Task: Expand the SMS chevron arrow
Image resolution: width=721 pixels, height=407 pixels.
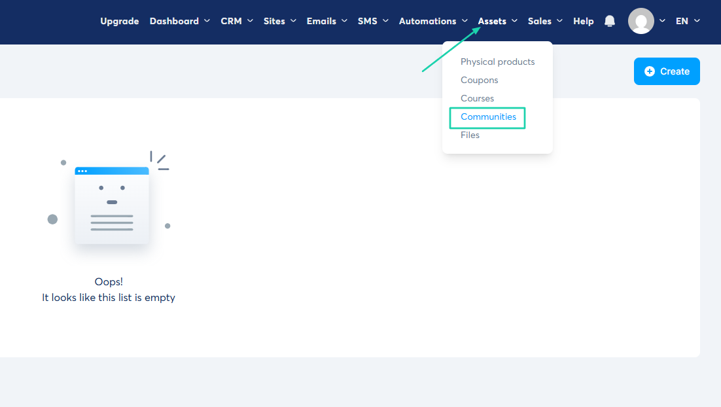Action: click(386, 21)
